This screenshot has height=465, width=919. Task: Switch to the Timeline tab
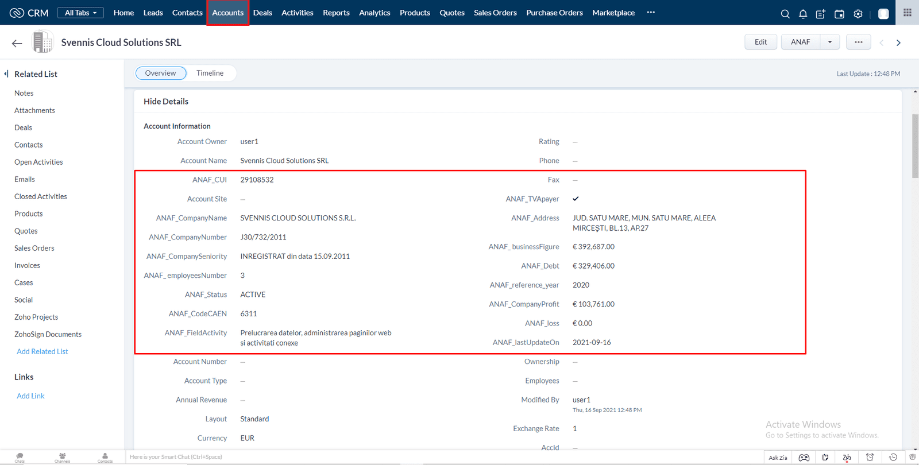point(210,73)
